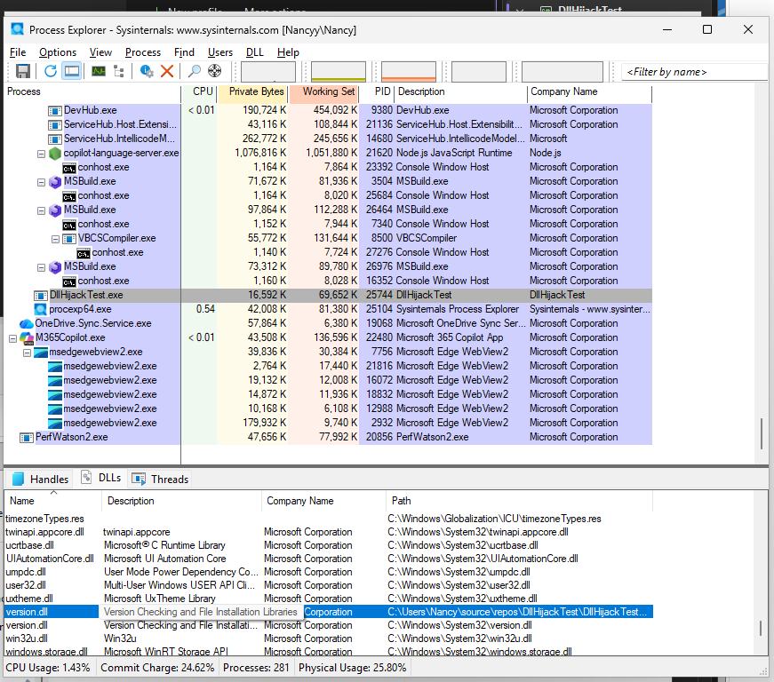This screenshot has height=682, width=774.
Task: Click the procexp64.exe process icon
Action: coord(41,310)
